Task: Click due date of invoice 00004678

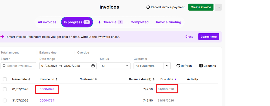Action: (x=166, y=89)
